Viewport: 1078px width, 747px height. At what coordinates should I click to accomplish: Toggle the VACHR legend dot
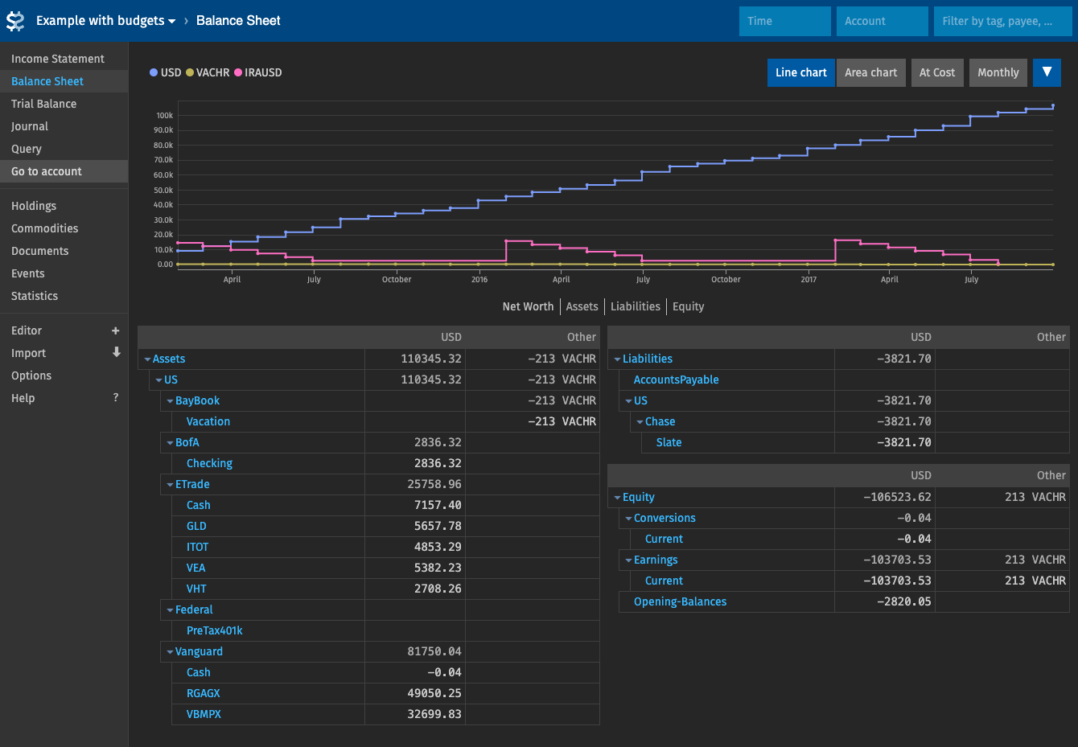(190, 72)
